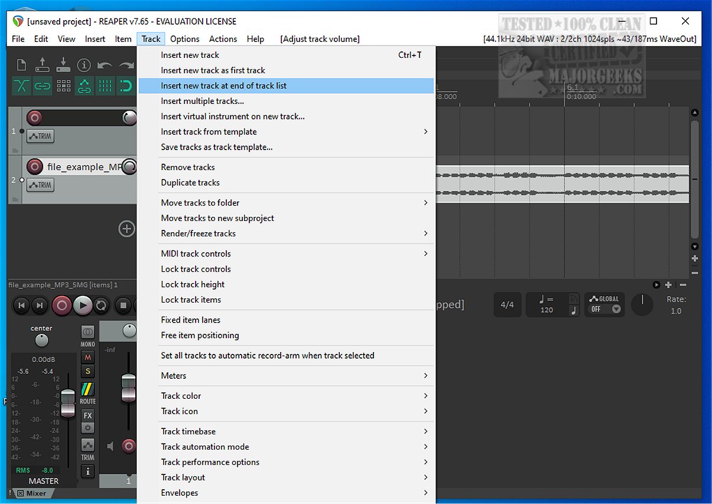Expand Track icon submenu
The height and width of the screenshot is (504, 712).
(x=286, y=411)
